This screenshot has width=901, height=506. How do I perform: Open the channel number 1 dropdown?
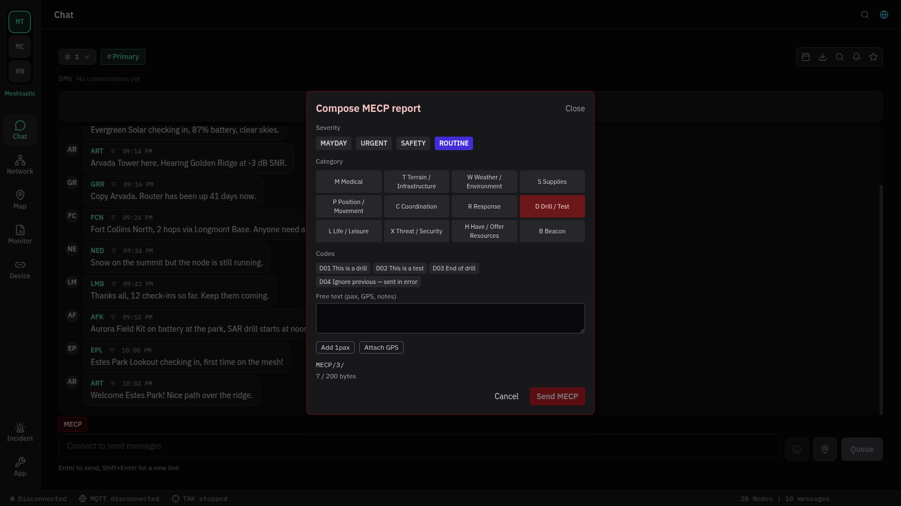coord(77,57)
